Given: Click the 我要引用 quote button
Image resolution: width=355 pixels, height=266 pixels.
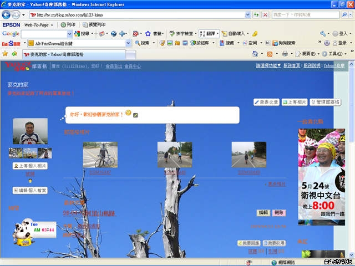Looking at the screenshot, I should (x=274, y=243).
